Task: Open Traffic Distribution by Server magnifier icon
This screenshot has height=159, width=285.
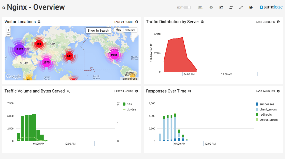Action: pos(202,22)
